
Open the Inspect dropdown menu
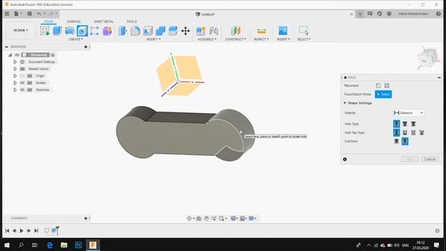click(x=261, y=39)
